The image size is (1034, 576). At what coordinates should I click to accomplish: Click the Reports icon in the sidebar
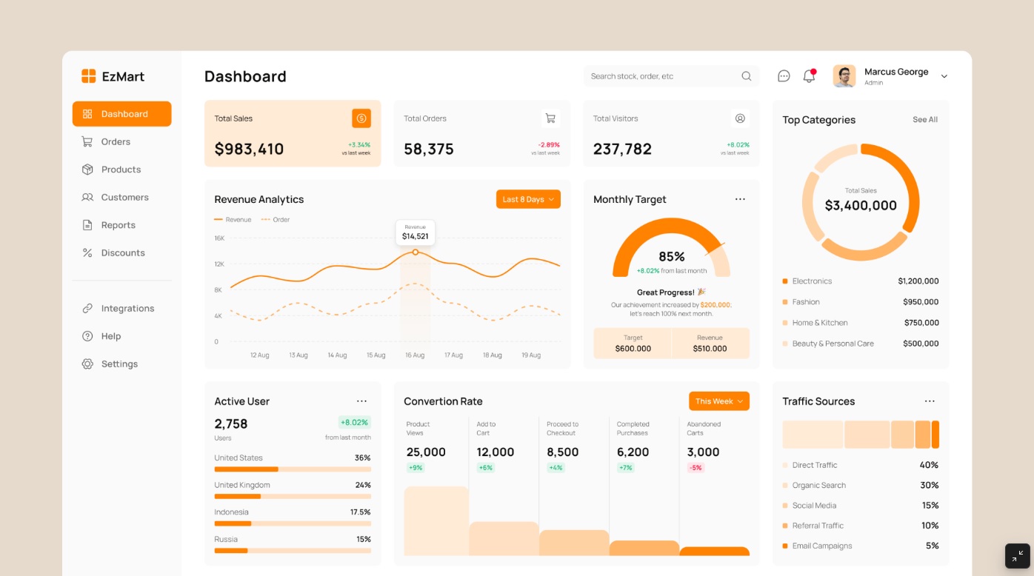pos(88,224)
